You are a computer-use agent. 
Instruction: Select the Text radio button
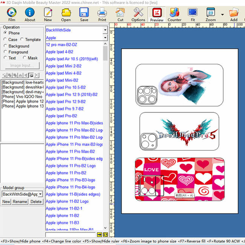point(5,58)
